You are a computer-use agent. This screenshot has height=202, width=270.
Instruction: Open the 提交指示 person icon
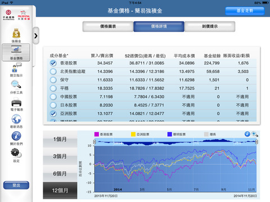click(16, 67)
